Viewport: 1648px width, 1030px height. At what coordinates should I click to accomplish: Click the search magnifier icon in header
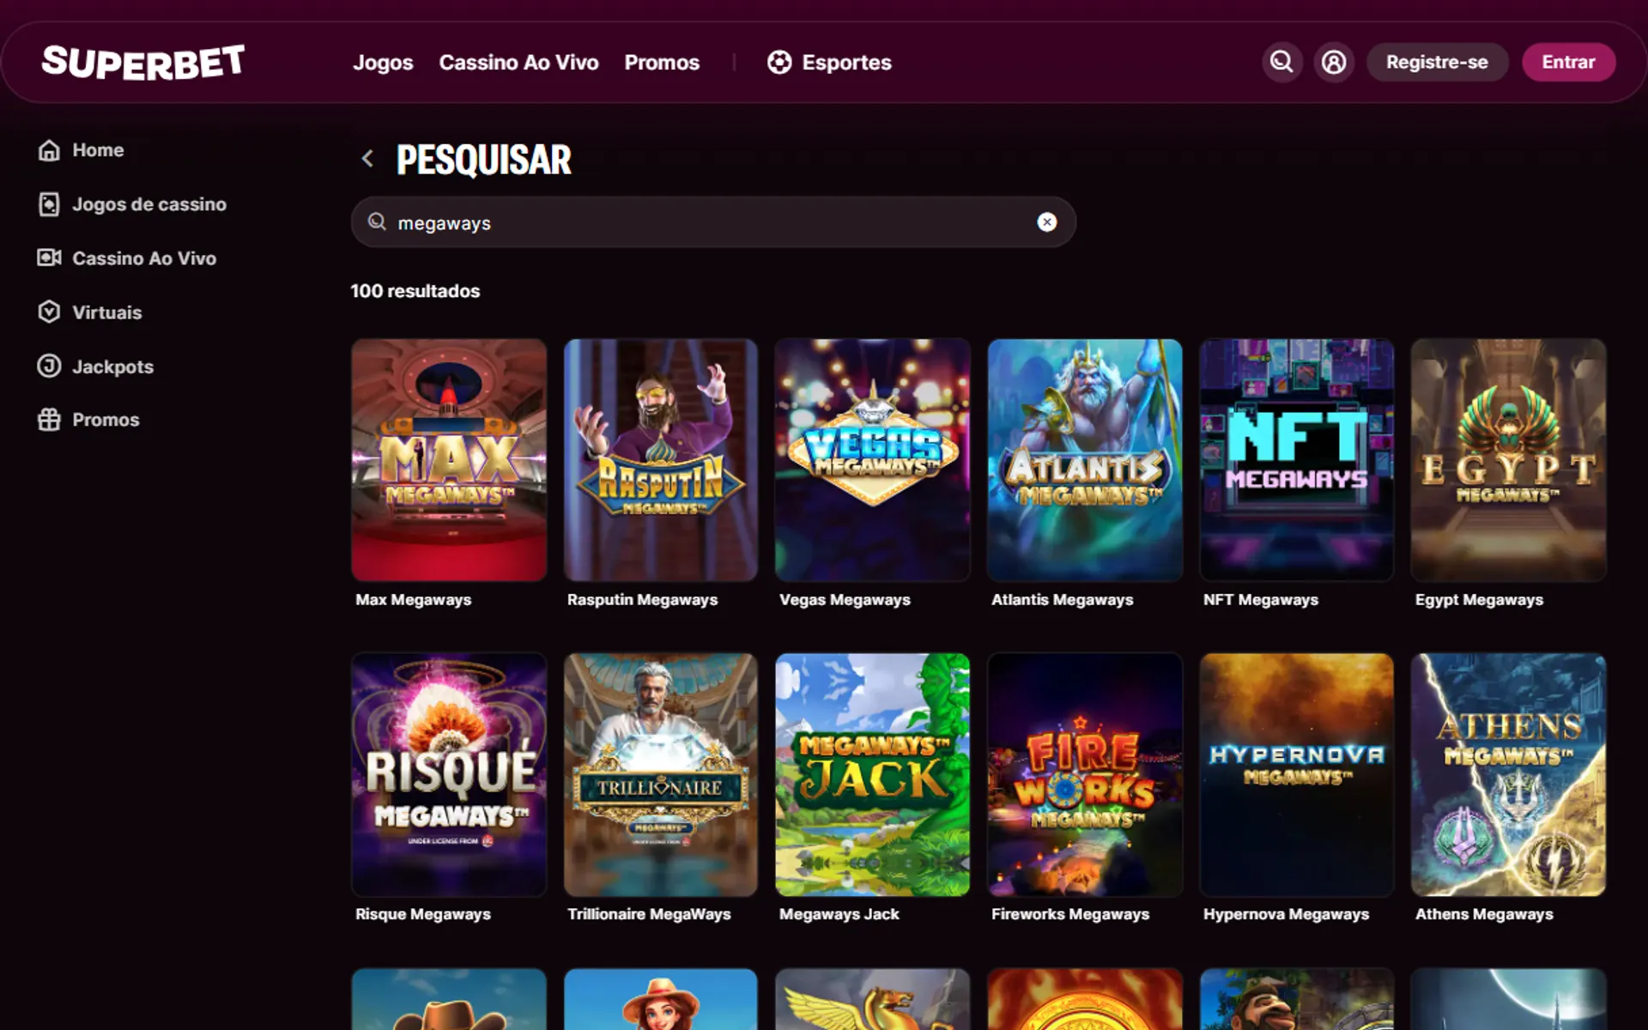[x=1281, y=62]
